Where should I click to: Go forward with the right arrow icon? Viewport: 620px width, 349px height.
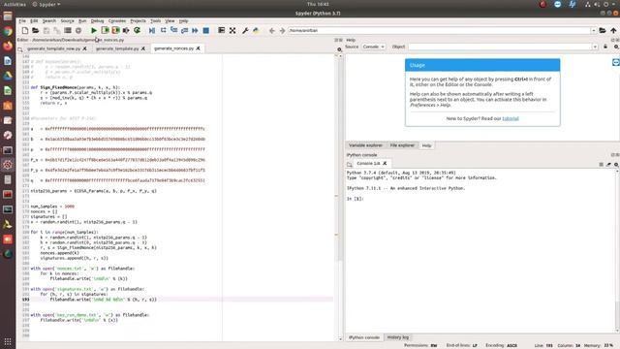(x=282, y=30)
